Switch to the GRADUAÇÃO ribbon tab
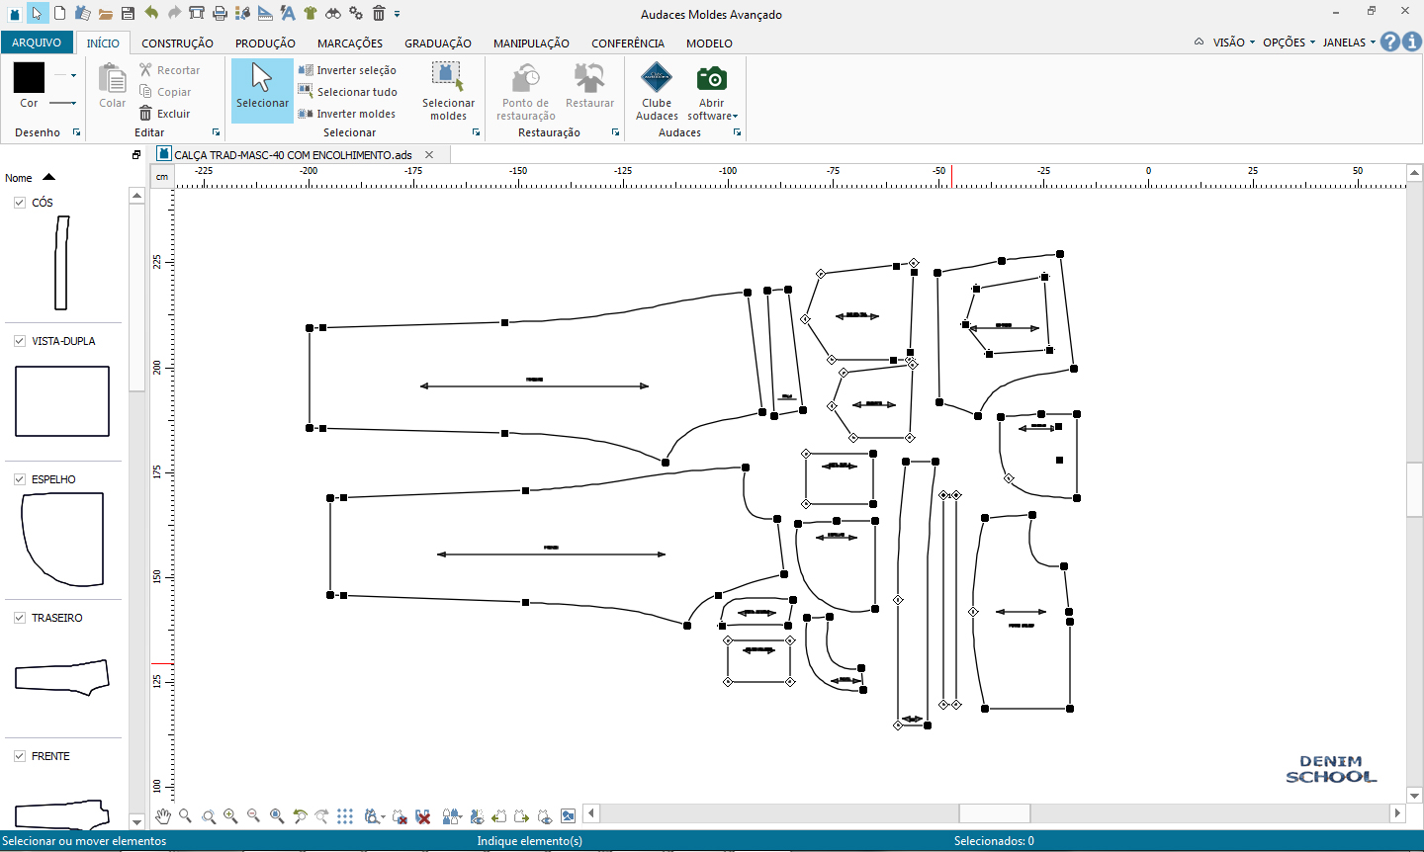The height and width of the screenshot is (852, 1424). click(438, 43)
